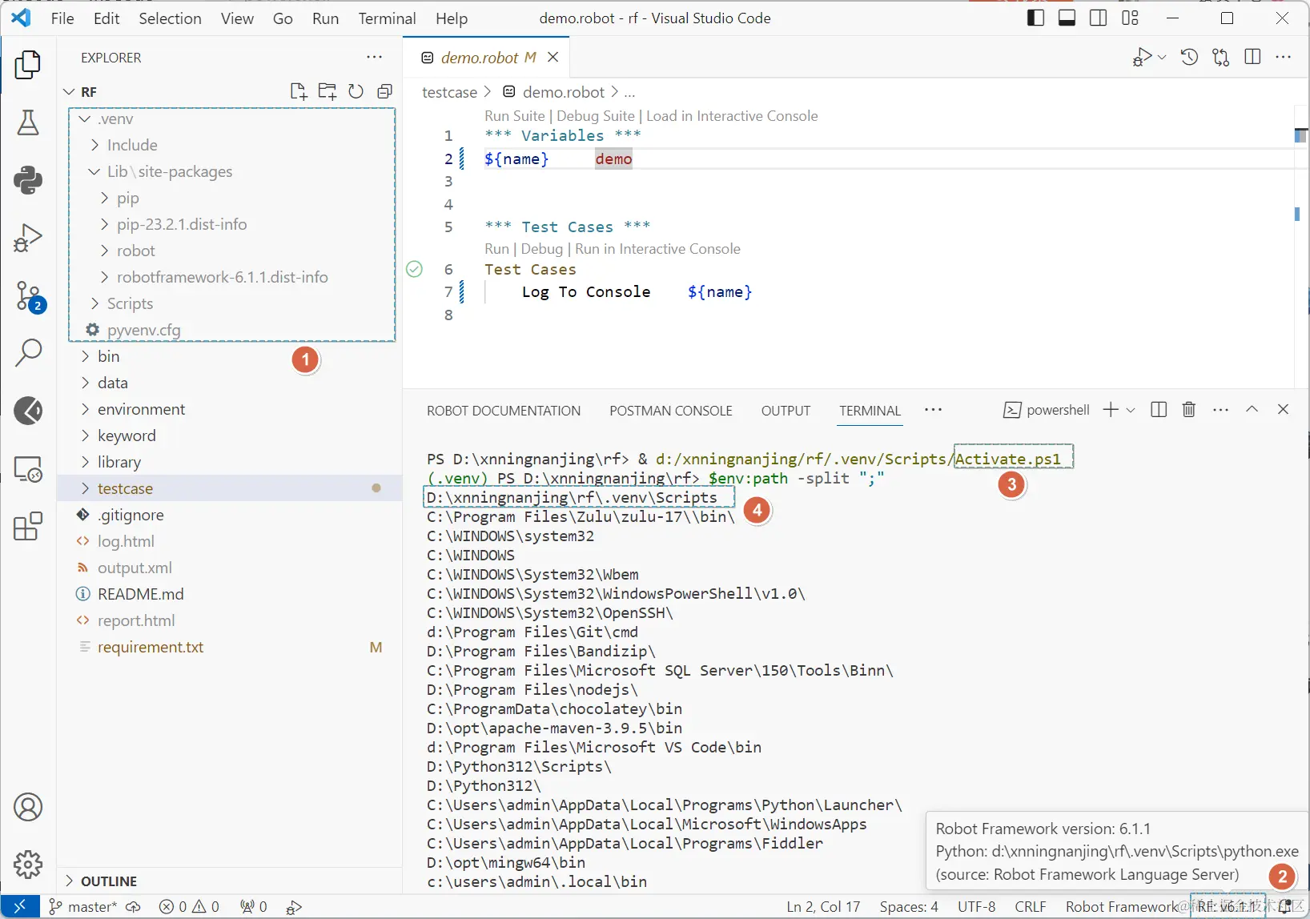The width and height of the screenshot is (1310, 919).
Task: Click errors and warnings count in status bar
Action: [x=189, y=906]
